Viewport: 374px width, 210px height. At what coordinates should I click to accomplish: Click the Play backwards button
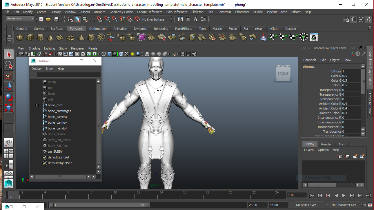[336, 196]
